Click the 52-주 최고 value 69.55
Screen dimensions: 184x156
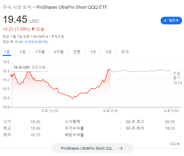click(170, 122)
